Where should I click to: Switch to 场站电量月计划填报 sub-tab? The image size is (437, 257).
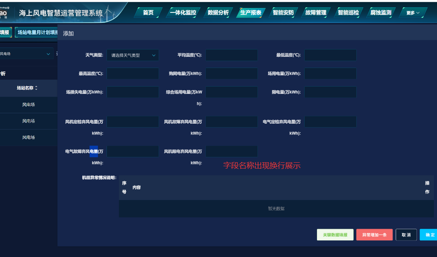(x=37, y=32)
